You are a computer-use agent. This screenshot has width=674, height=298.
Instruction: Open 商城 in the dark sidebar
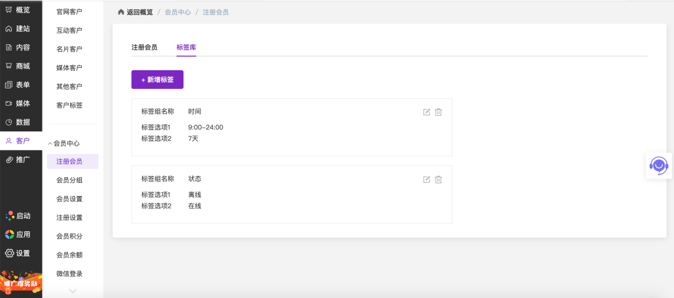[18, 66]
